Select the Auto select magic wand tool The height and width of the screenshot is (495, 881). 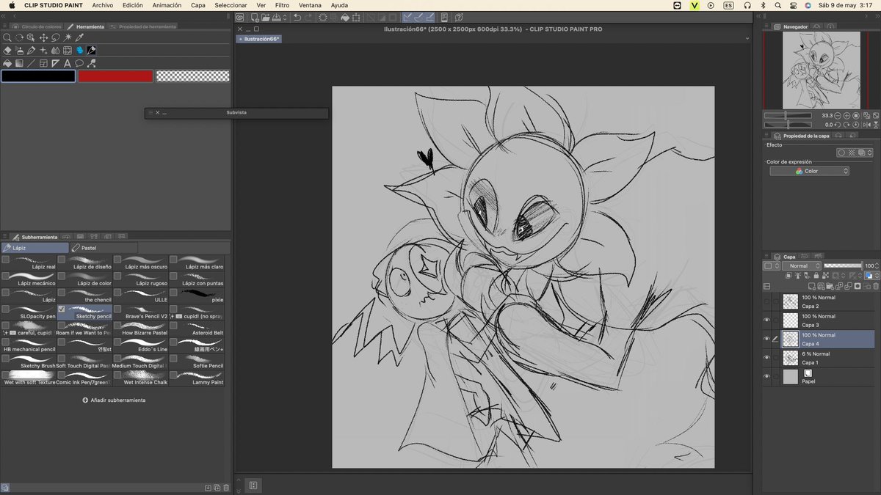(68, 37)
